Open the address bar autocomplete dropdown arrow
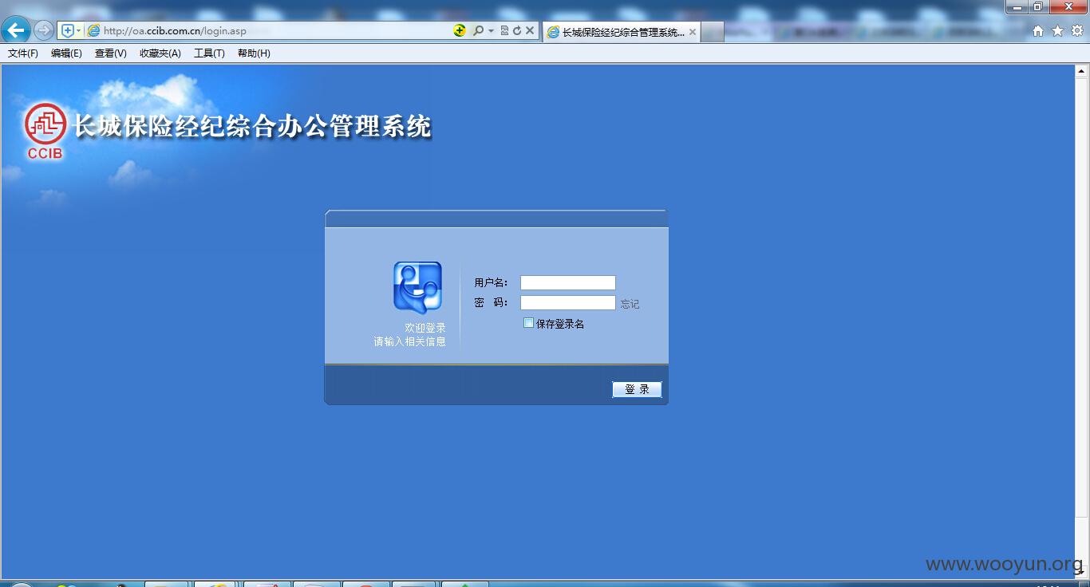 [491, 30]
